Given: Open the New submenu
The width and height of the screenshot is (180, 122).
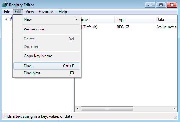Looking at the screenshot, I should (x=47, y=19).
